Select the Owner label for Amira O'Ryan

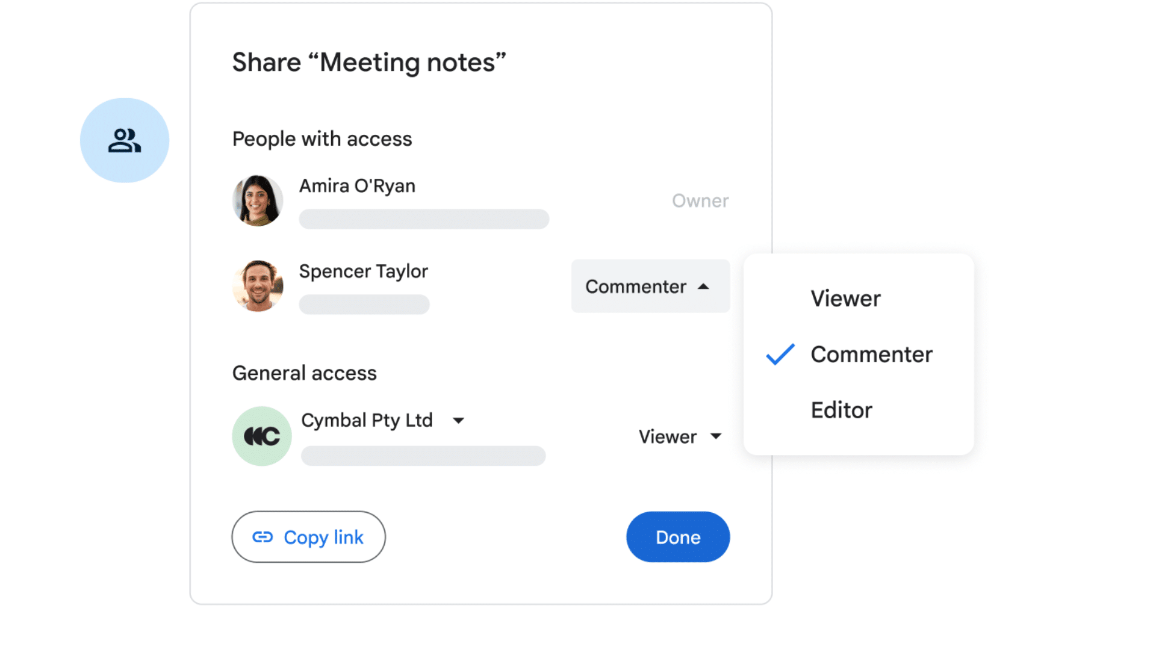(x=700, y=200)
